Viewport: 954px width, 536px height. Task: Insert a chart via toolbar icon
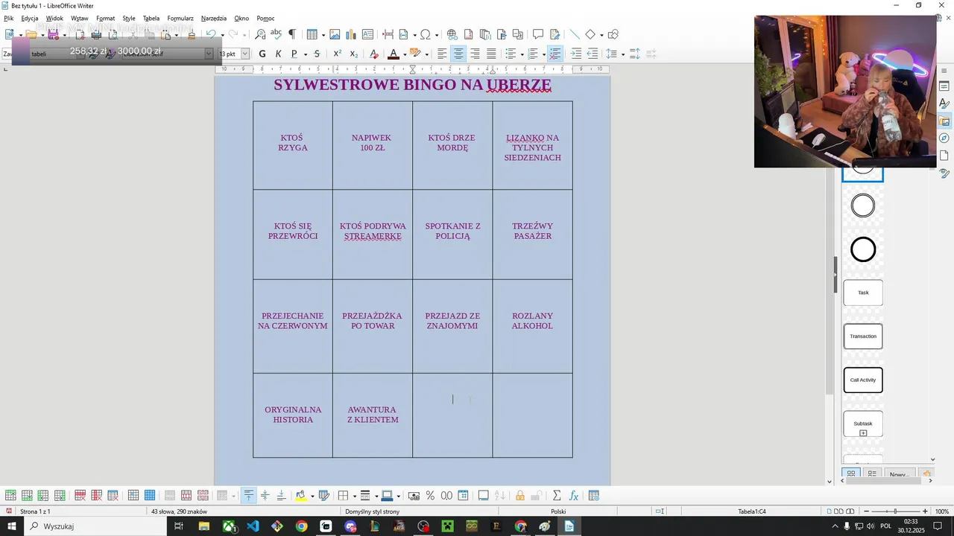coord(351,34)
